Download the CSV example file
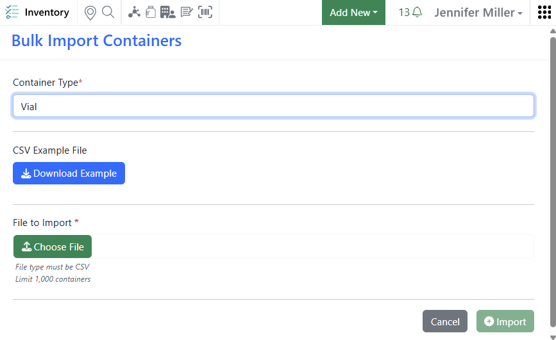Image resolution: width=556 pixels, height=340 pixels. click(x=69, y=174)
